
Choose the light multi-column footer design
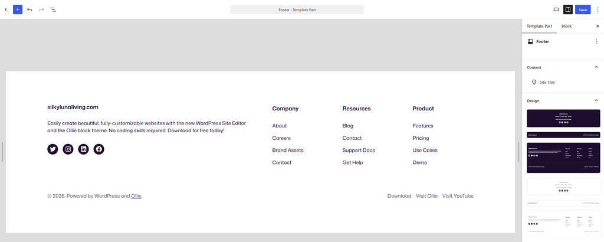coord(563,224)
